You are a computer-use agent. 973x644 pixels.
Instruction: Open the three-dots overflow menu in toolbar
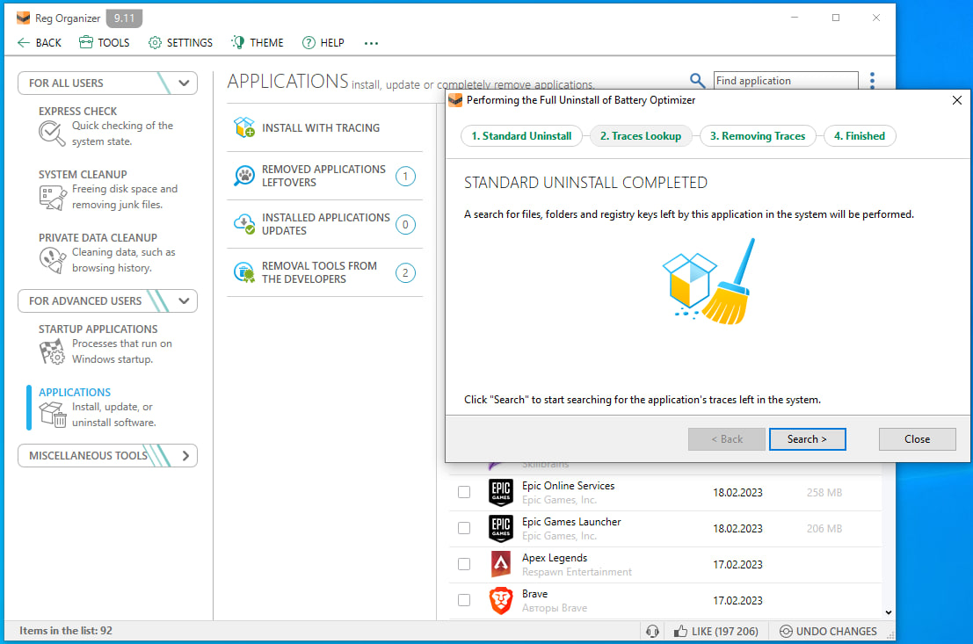point(371,43)
